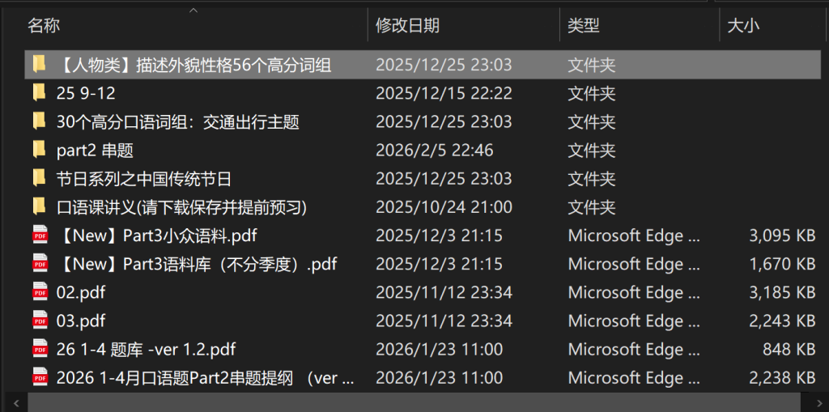The image size is (829, 412).
Task: Select the 2026 1-4月口语题Part2串题提纲 file name
Action: click(x=206, y=377)
